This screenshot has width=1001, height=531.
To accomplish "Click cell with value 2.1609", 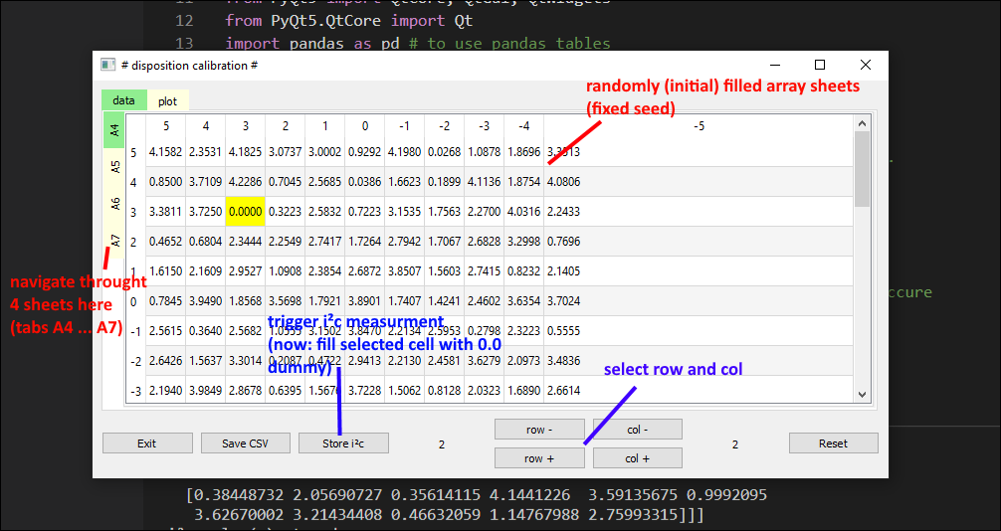I will point(206,270).
